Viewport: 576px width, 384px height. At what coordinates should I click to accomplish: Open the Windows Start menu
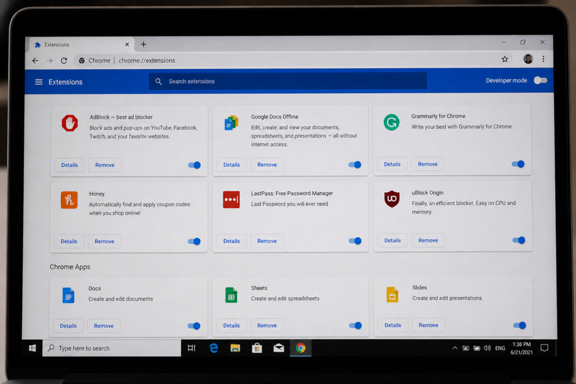[x=32, y=348]
